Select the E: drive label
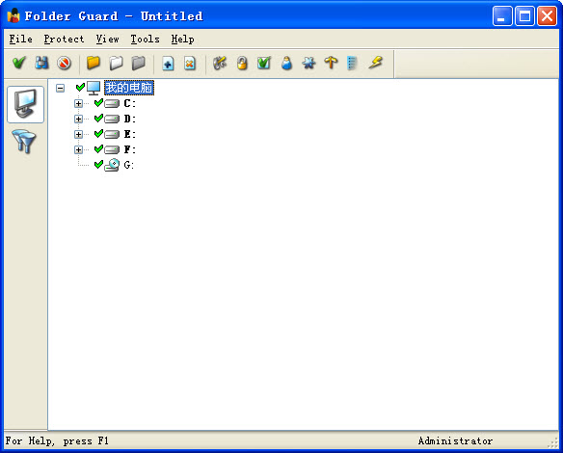Screen dimensions: 563x453 129,134
